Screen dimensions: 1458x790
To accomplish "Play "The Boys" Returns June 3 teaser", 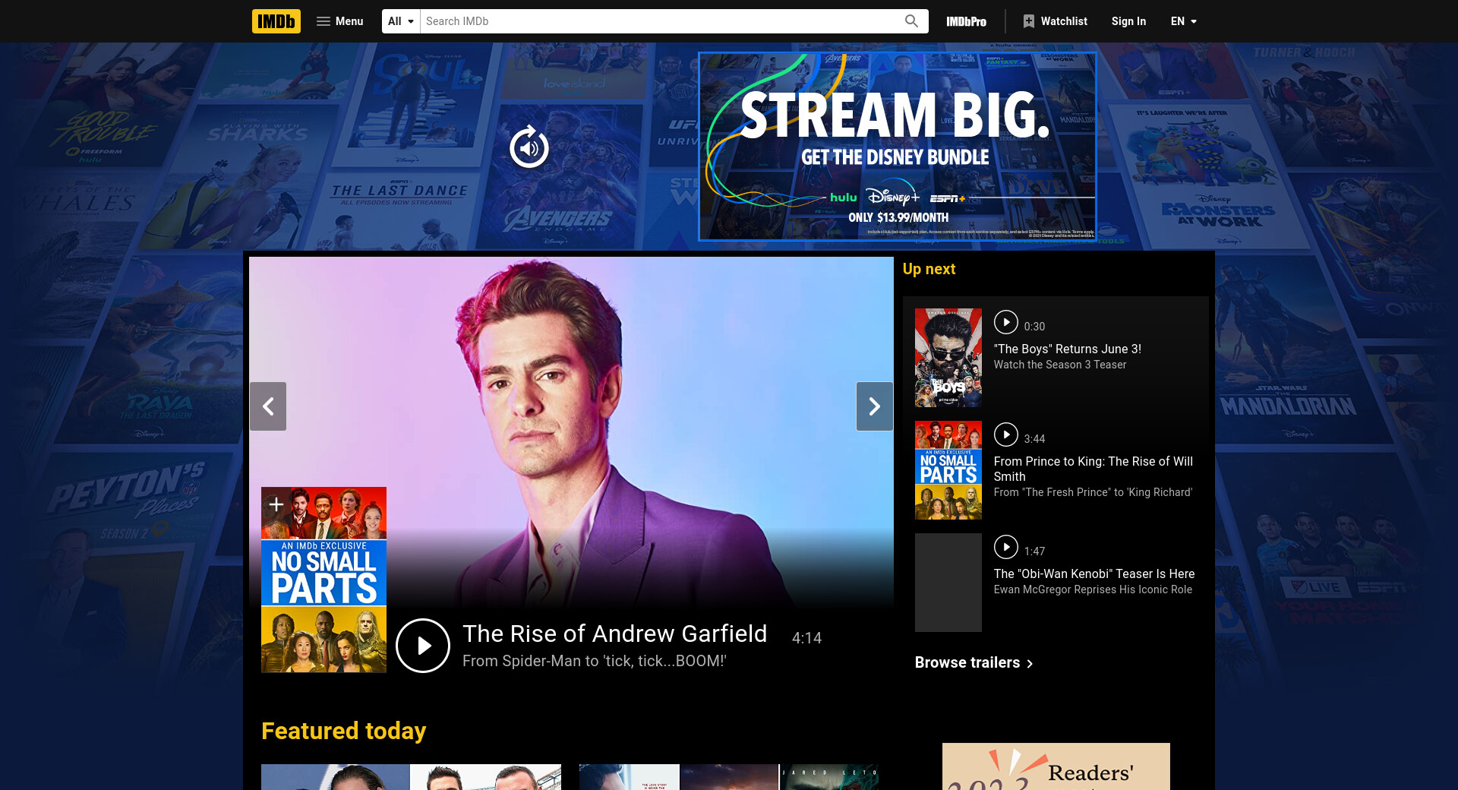I will coord(1006,322).
